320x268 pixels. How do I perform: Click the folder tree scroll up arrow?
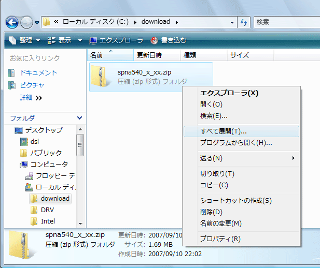click(x=80, y=129)
